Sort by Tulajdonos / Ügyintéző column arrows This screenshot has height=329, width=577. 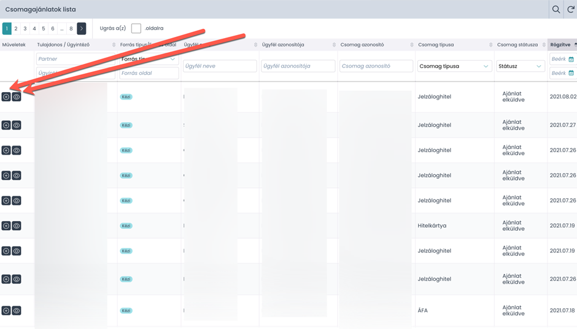[114, 45]
